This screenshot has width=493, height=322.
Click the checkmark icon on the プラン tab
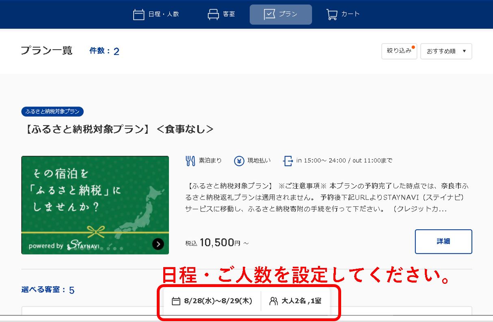pos(269,15)
